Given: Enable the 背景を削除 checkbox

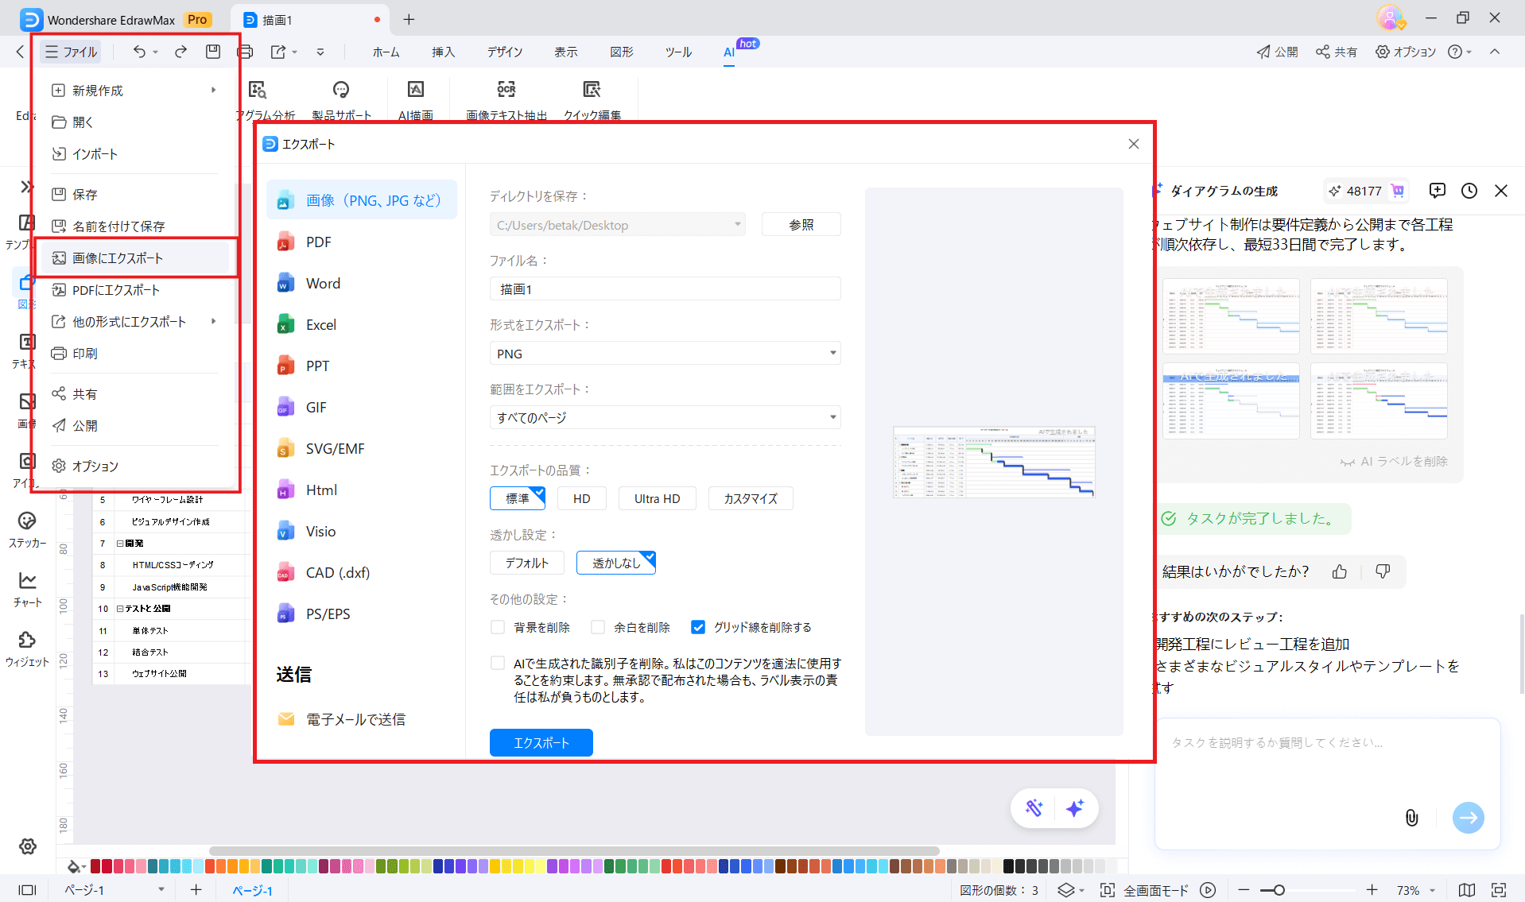Looking at the screenshot, I should pyautogui.click(x=498, y=627).
